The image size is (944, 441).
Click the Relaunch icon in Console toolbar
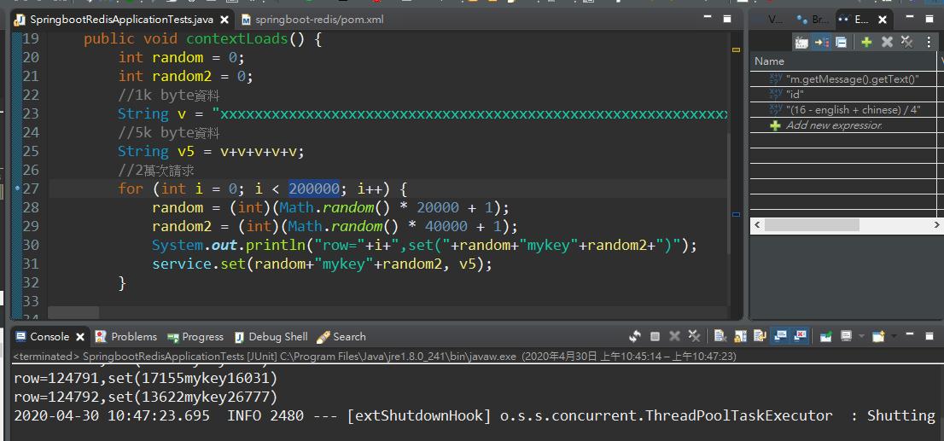point(634,336)
